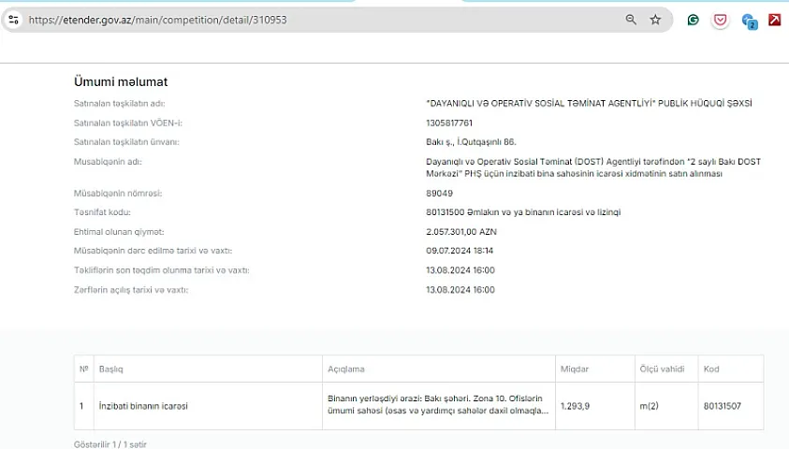Click the zoom magnifier icon in address bar
This screenshot has height=449, width=789.
(631, 20)
